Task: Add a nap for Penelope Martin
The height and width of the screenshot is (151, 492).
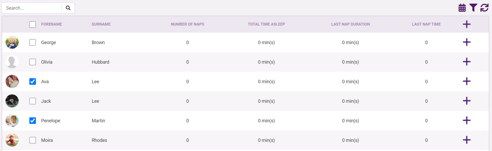Action: (467, 120)
